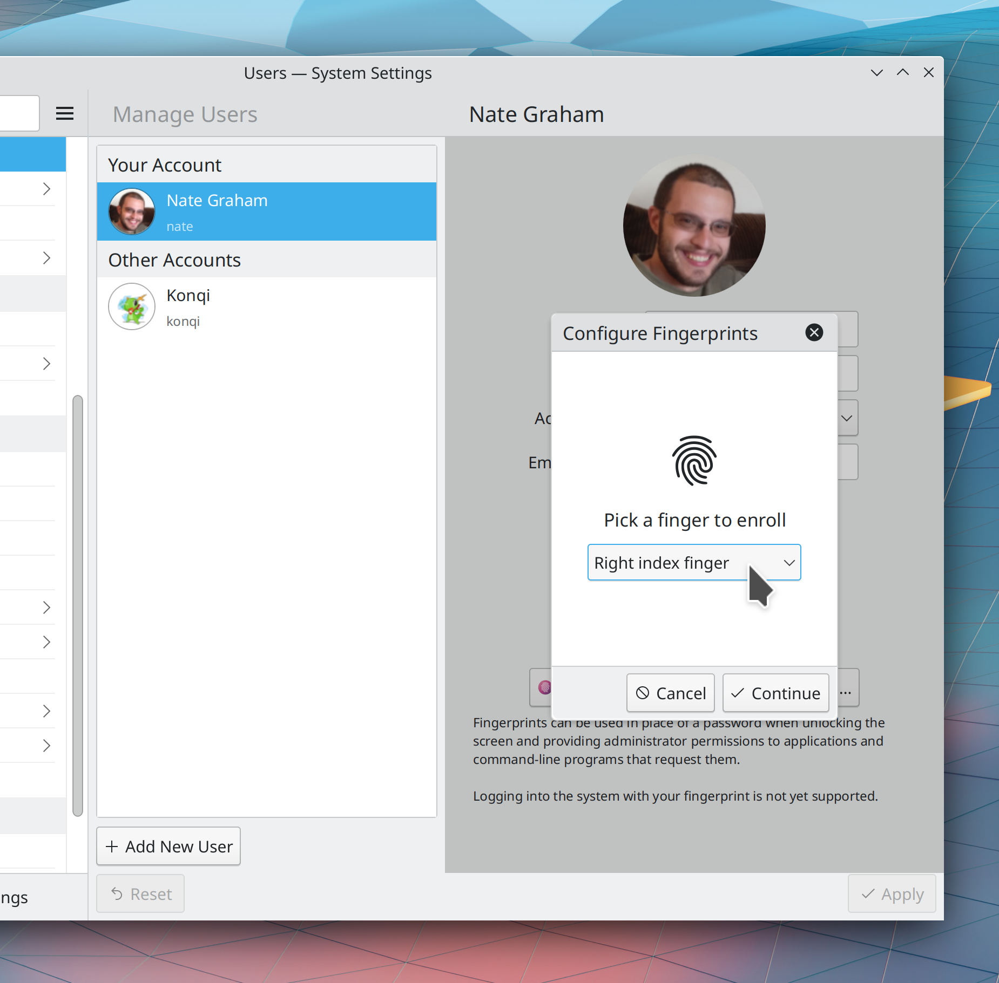The image size is (999, 983).
Task: Select the Konqi user account
Action: coord(267,307)
